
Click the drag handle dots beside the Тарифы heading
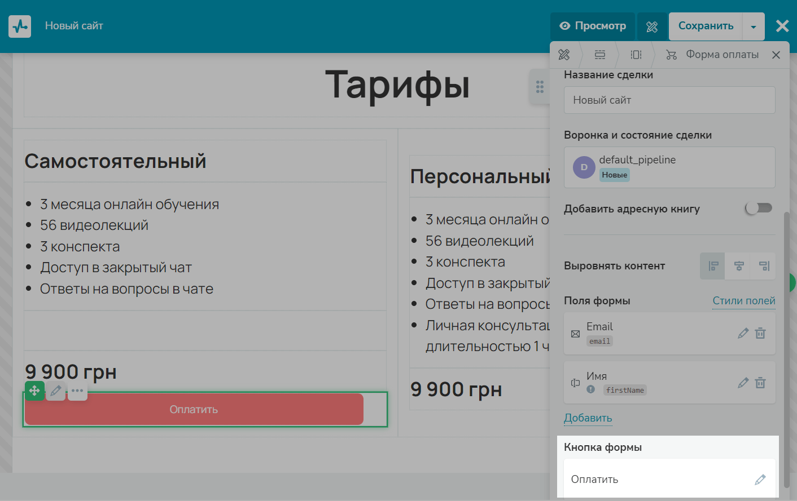[540, 87]
